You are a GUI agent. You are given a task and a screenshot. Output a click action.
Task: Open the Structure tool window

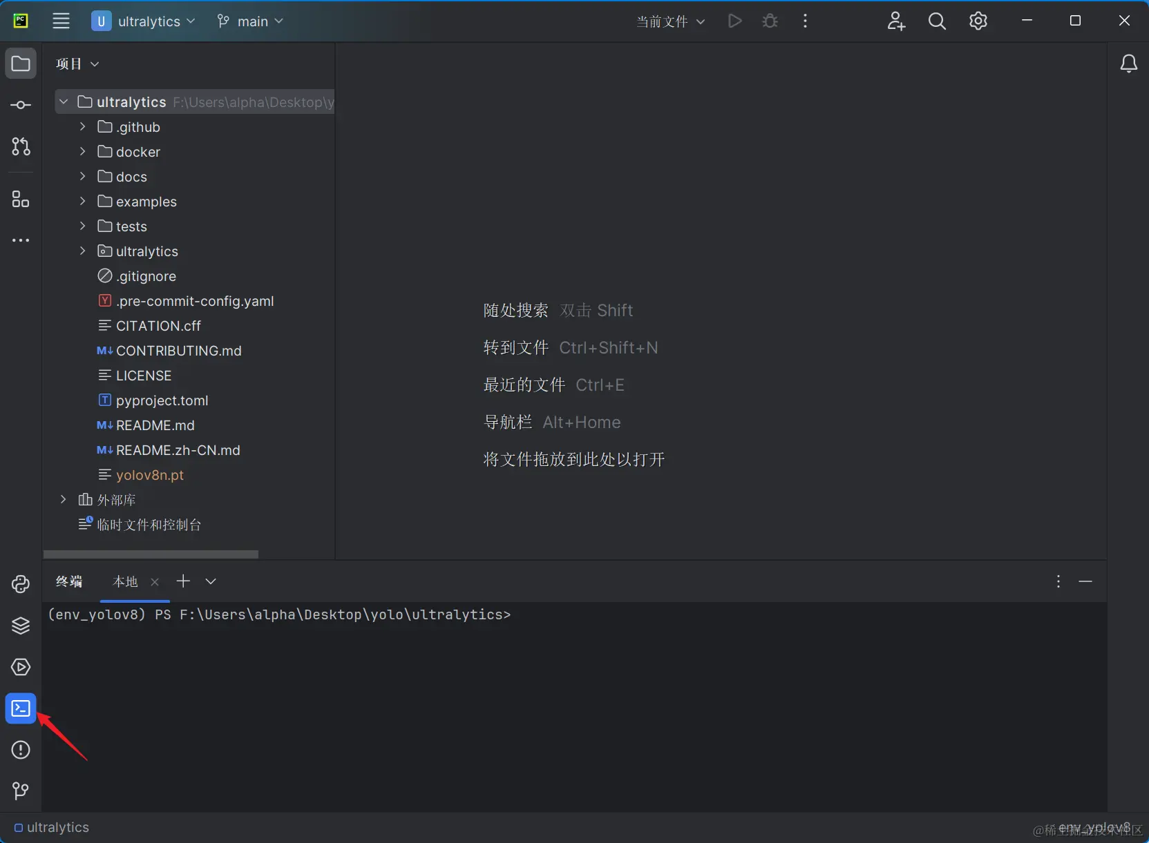pos(21,200)
